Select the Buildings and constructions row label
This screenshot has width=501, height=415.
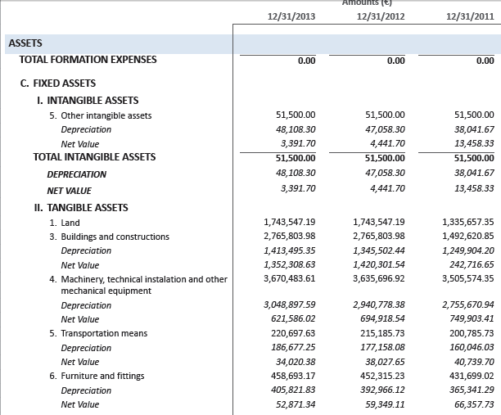(x=115, y=237)
